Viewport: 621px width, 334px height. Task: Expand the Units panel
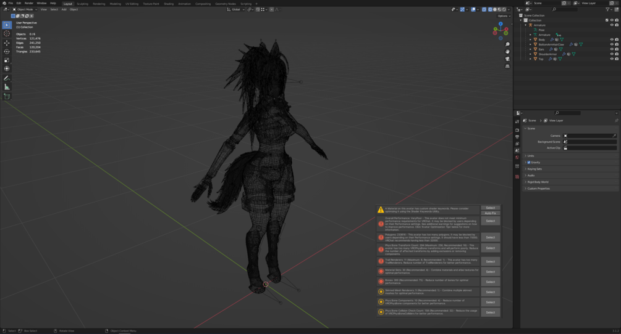point(570,155)
